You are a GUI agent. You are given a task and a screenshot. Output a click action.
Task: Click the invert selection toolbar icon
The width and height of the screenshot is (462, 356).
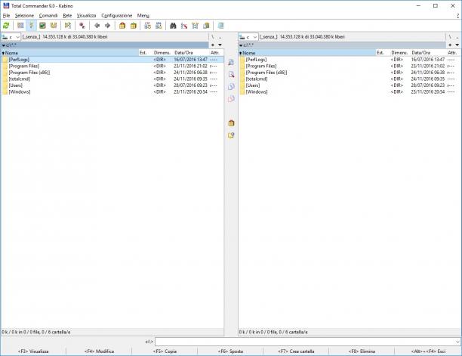68,26
